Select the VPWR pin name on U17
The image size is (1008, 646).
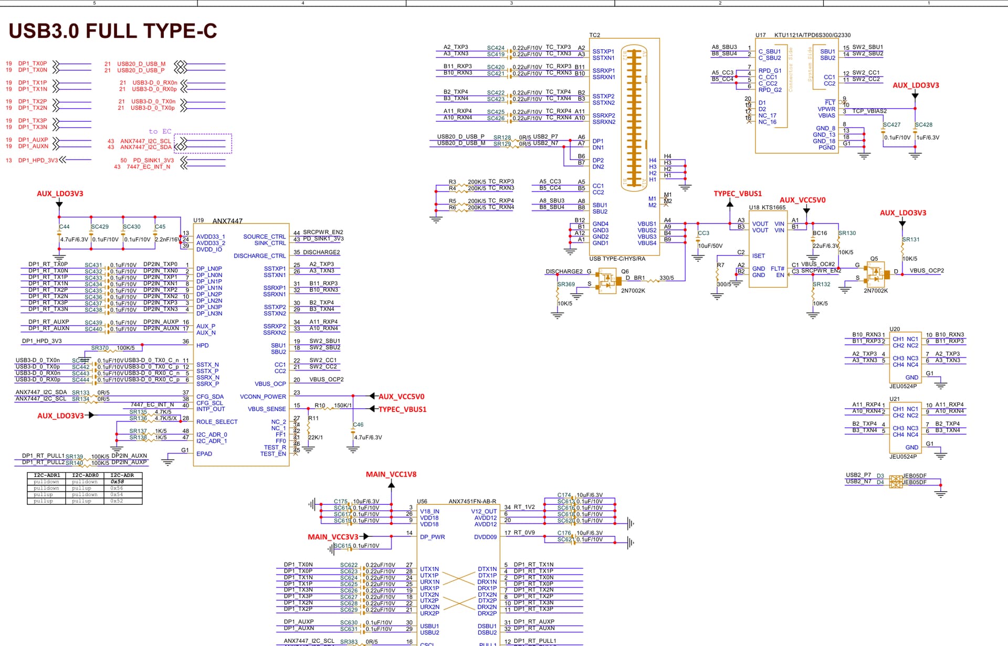[826, 109]
